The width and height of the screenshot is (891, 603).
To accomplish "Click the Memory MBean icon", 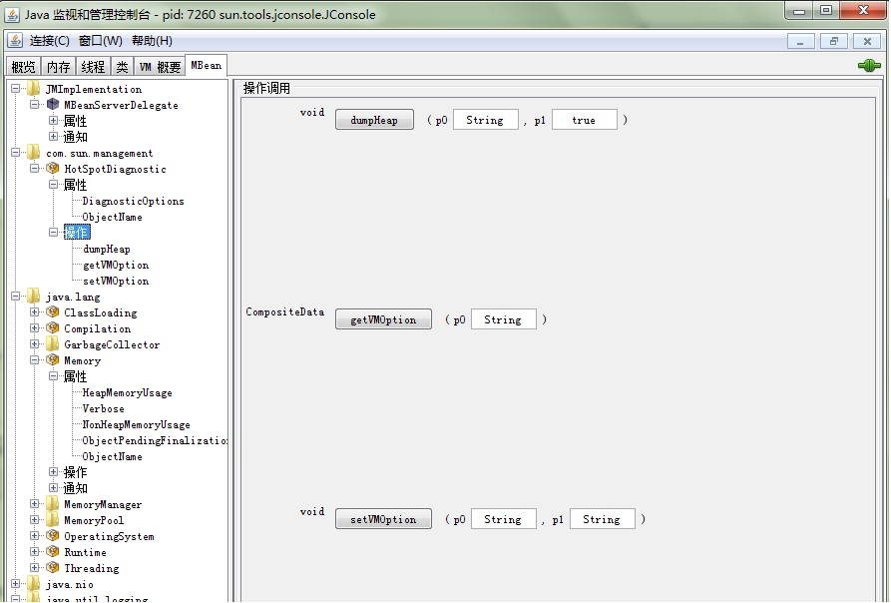I will point(53,359).
